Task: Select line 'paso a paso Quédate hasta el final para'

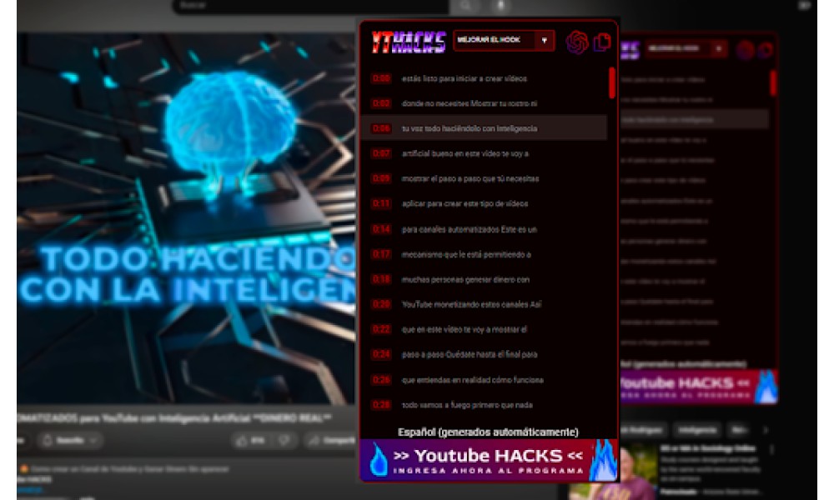Action: point(470,354)
